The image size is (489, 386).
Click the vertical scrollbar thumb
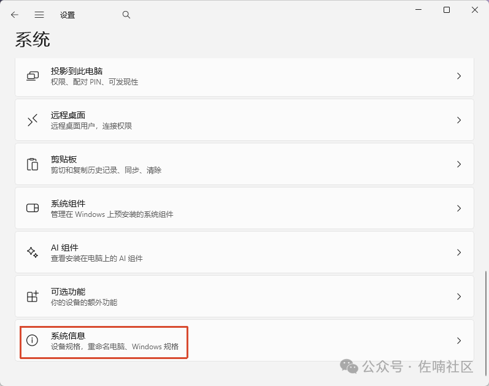click(485, 324)
